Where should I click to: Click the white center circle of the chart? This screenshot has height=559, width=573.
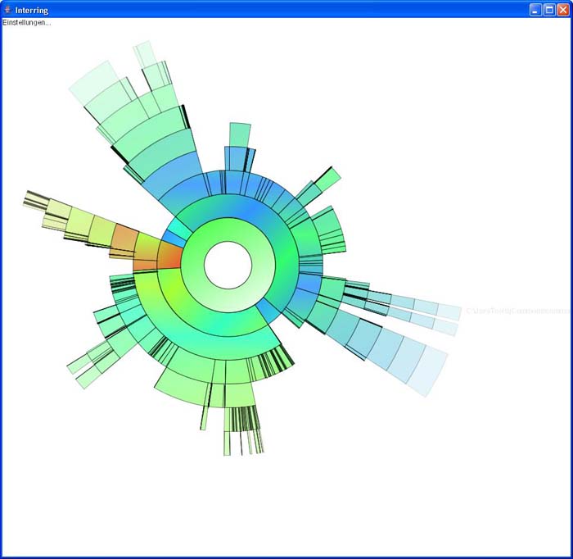(228, 266)
